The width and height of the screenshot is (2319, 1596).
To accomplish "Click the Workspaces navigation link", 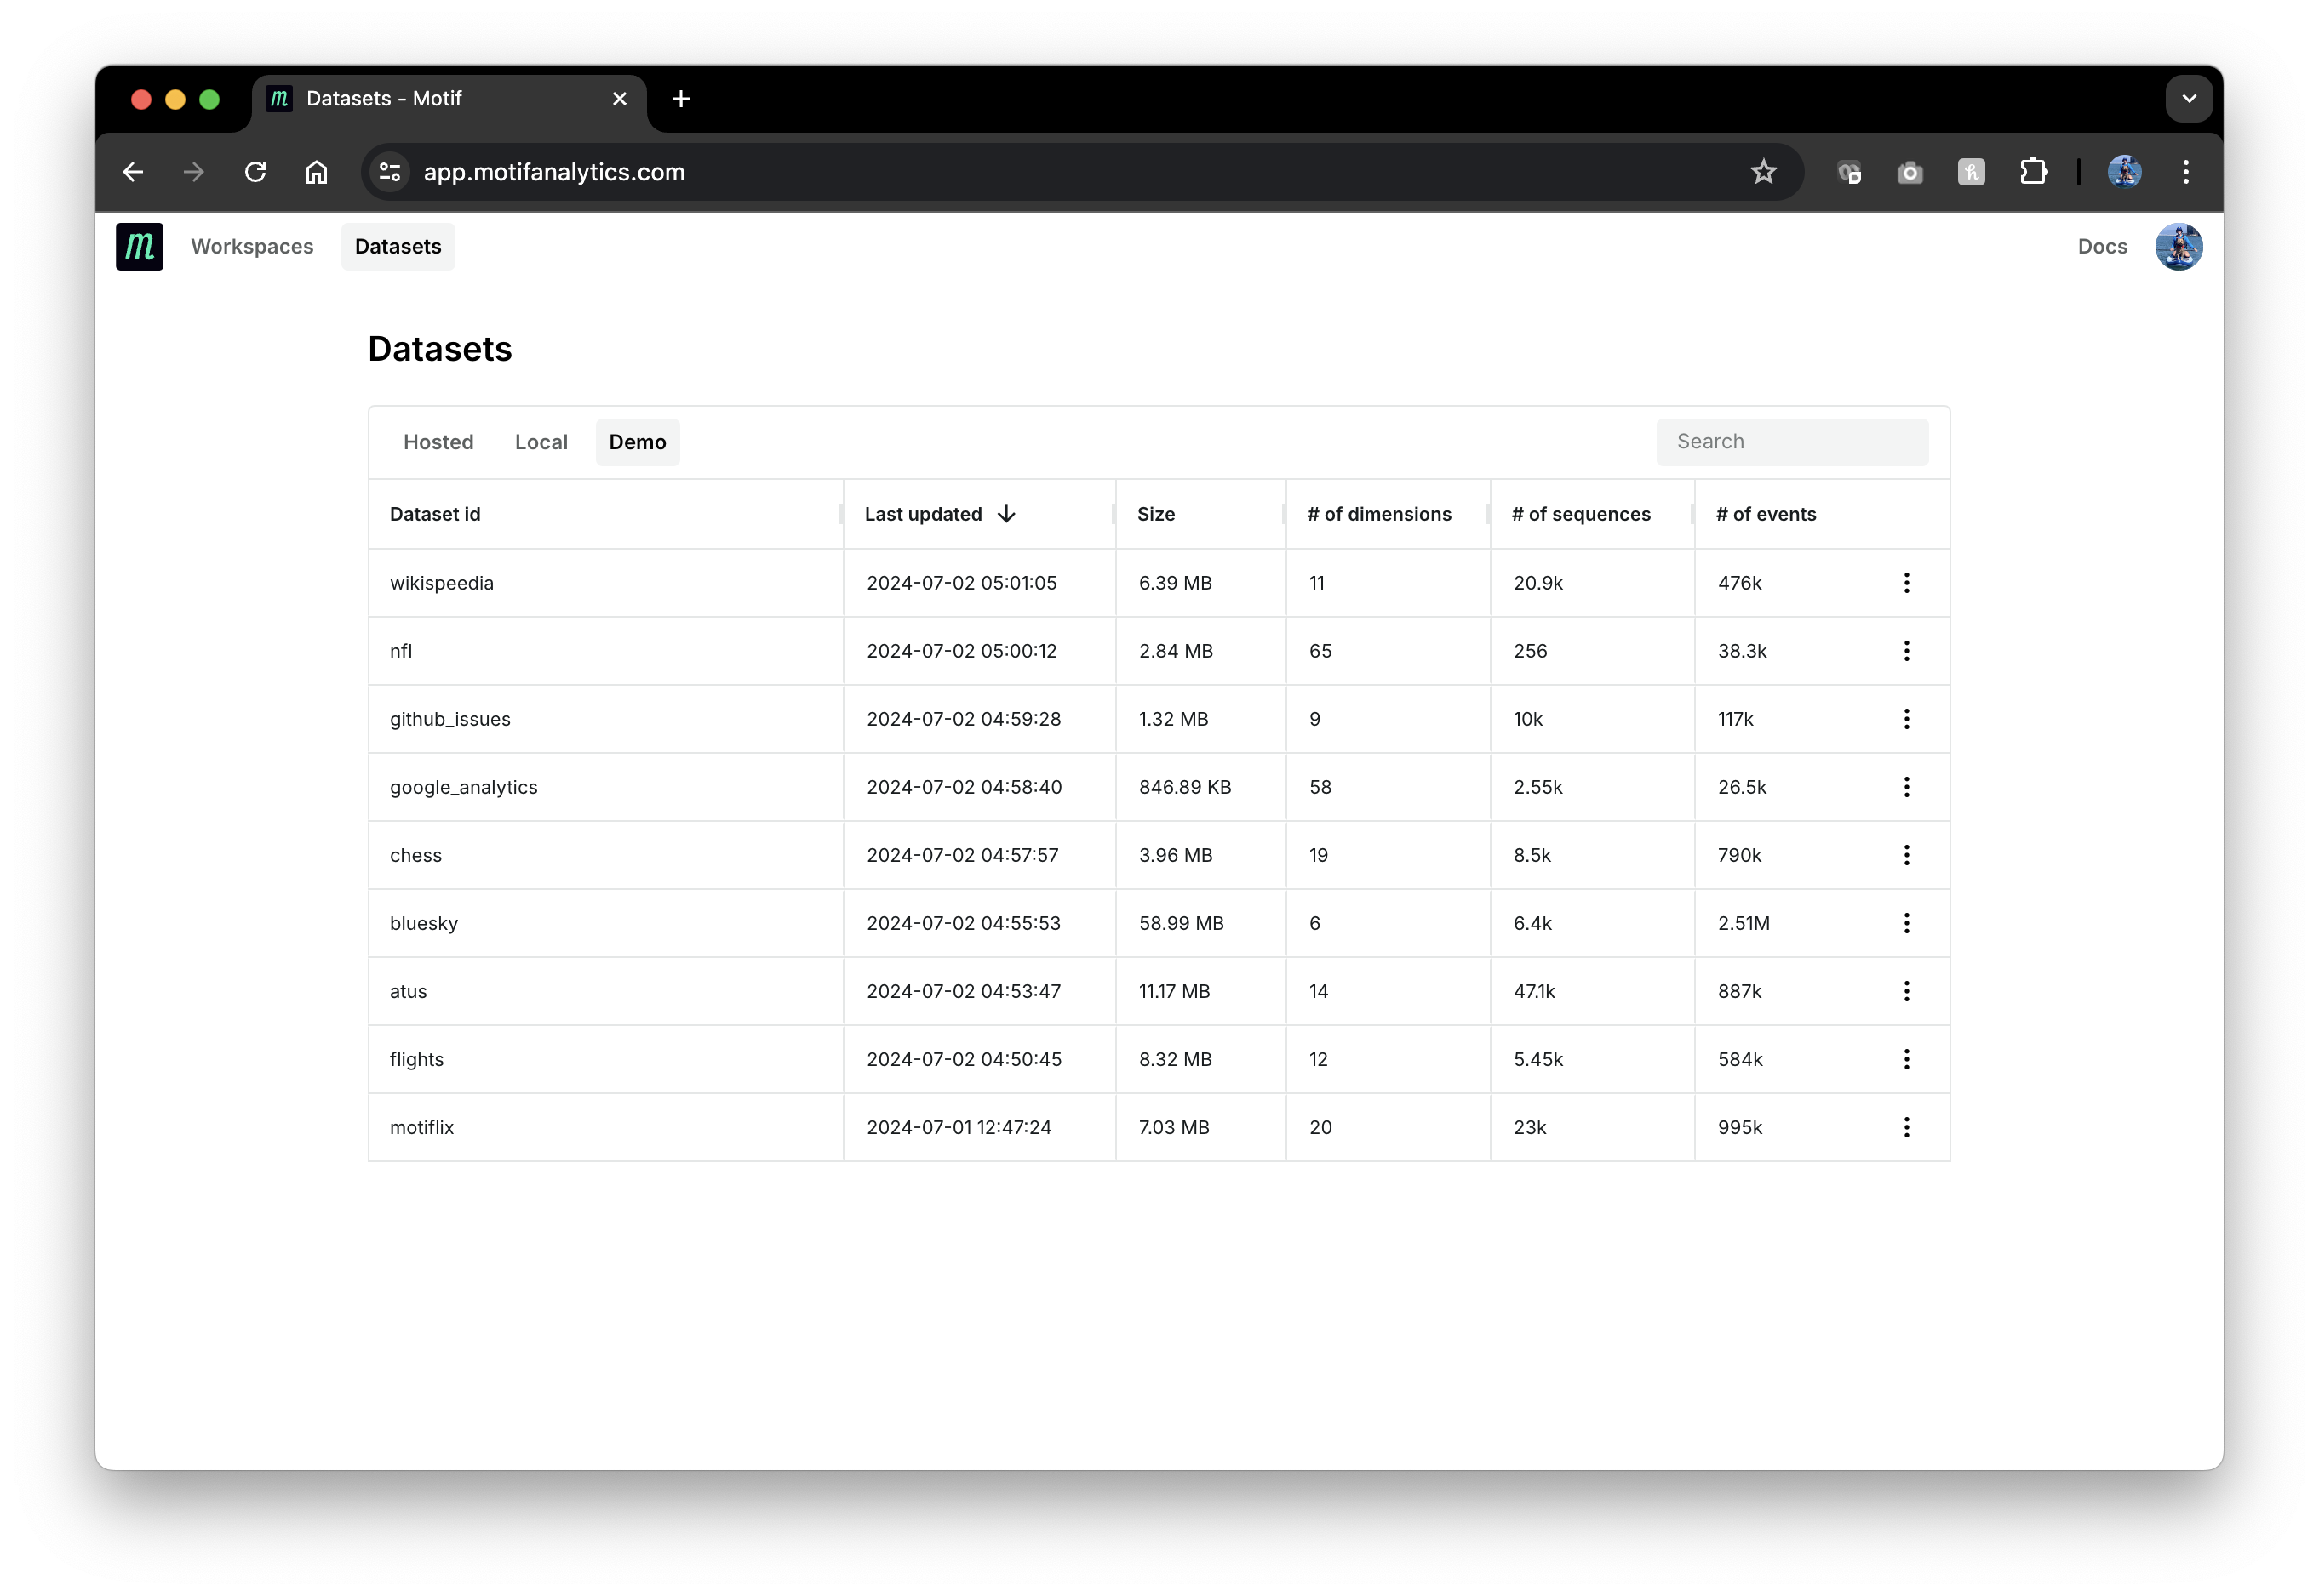I will coord(252,247).
